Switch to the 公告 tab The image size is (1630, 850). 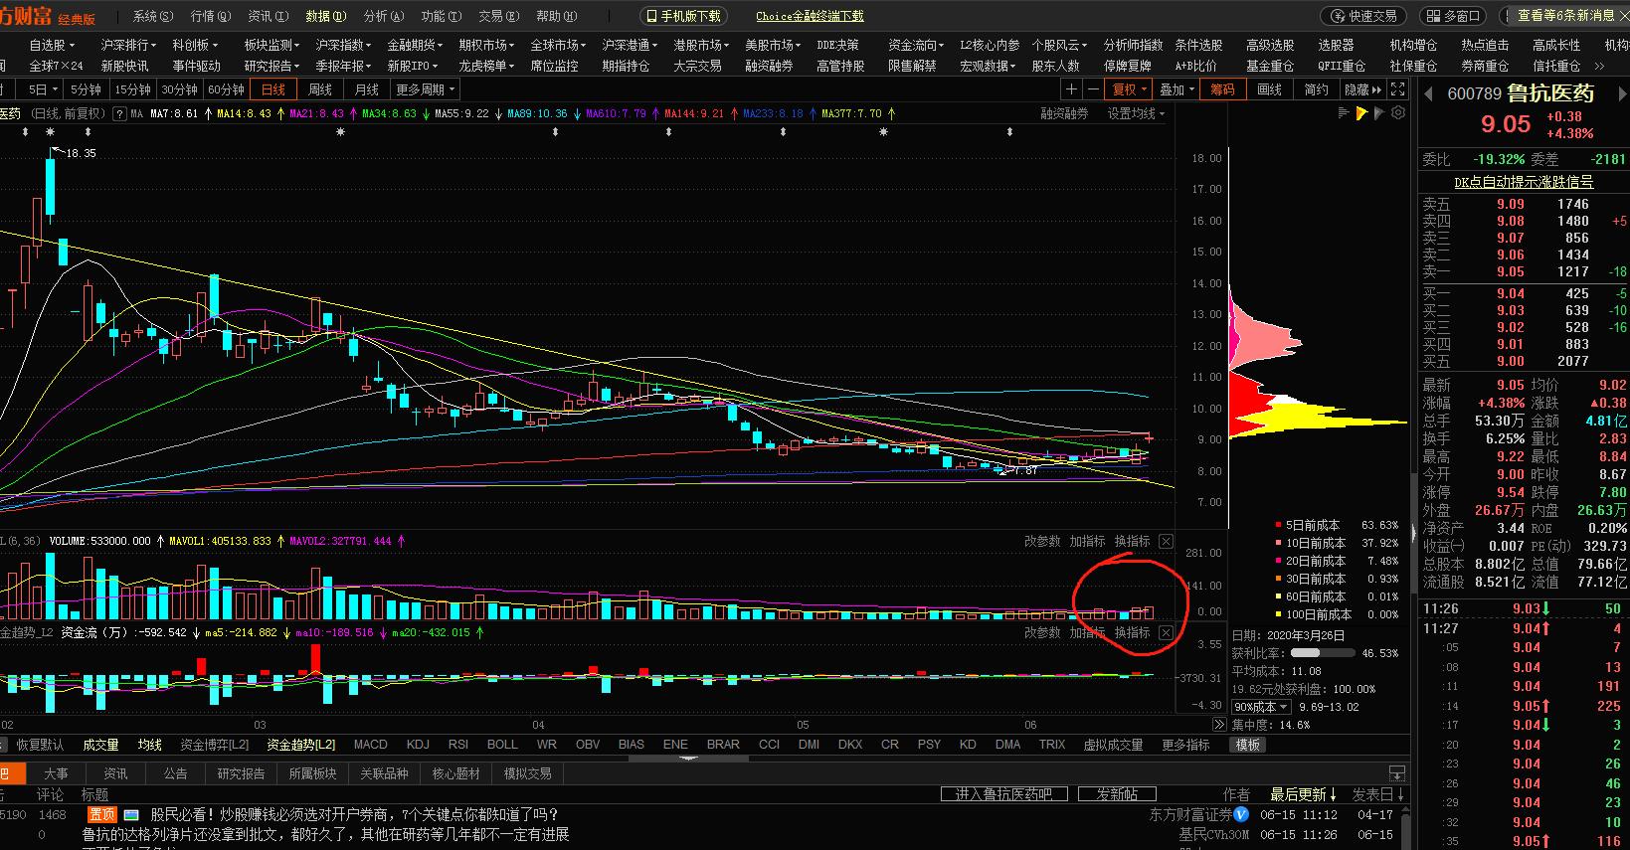pos(176,773)
